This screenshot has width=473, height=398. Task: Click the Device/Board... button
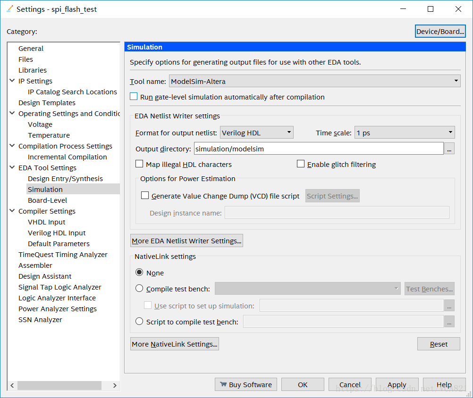pyautogui.click(x=440, y=31)
